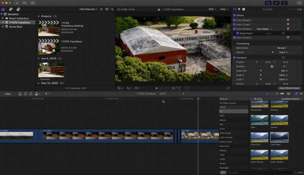This screenshot has width=304, height=175.
Task: Adjust the Scale (All) slider handle
Action: coord(261,71)
